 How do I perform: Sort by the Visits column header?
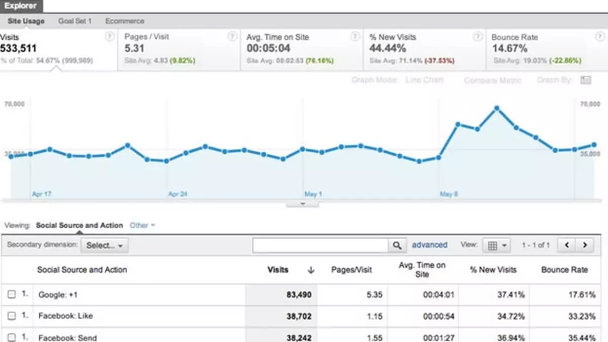pyautogui.click(x=278, y=270)
